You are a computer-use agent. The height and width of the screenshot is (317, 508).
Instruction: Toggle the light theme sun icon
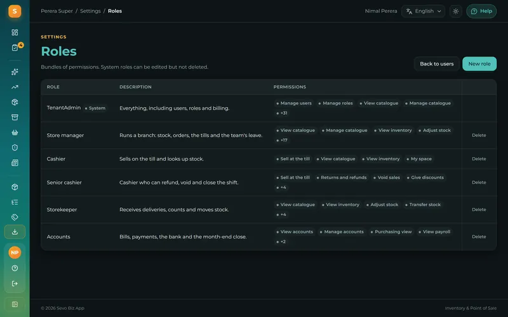455,11
